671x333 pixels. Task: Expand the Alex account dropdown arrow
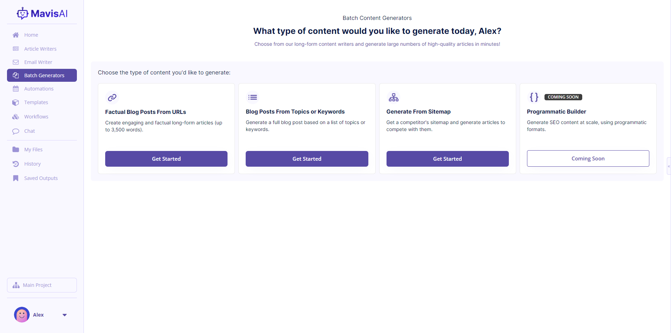point(65,315)
